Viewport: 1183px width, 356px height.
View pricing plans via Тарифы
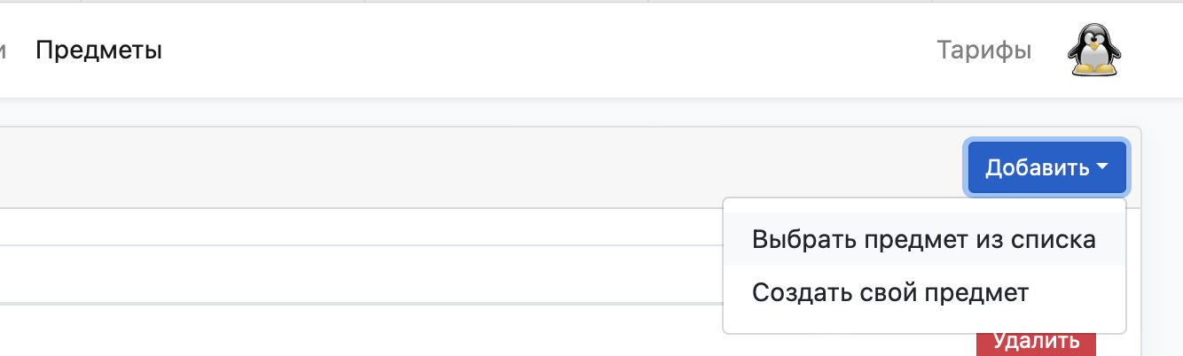click(x=983, y=50)
